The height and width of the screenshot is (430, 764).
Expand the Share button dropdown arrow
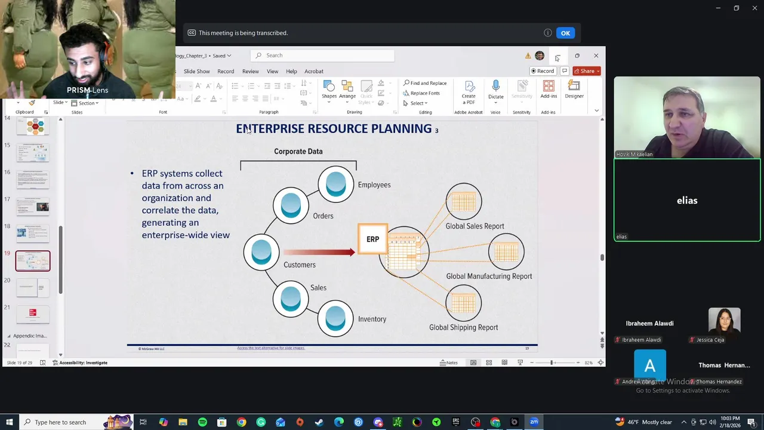click(597, 71)
